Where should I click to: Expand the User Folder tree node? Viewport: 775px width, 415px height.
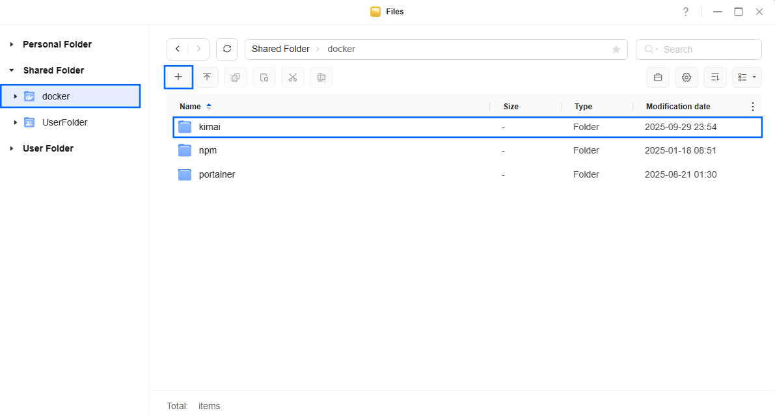tap(12, 148)
